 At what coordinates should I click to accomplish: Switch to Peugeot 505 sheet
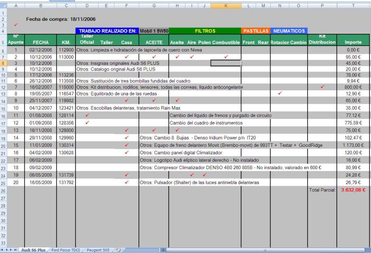98,250
